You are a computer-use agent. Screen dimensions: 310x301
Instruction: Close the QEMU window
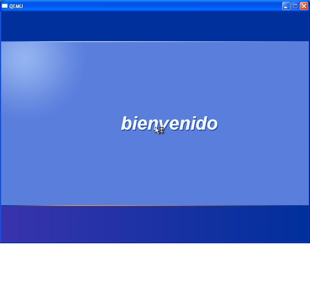click(304, 6)
